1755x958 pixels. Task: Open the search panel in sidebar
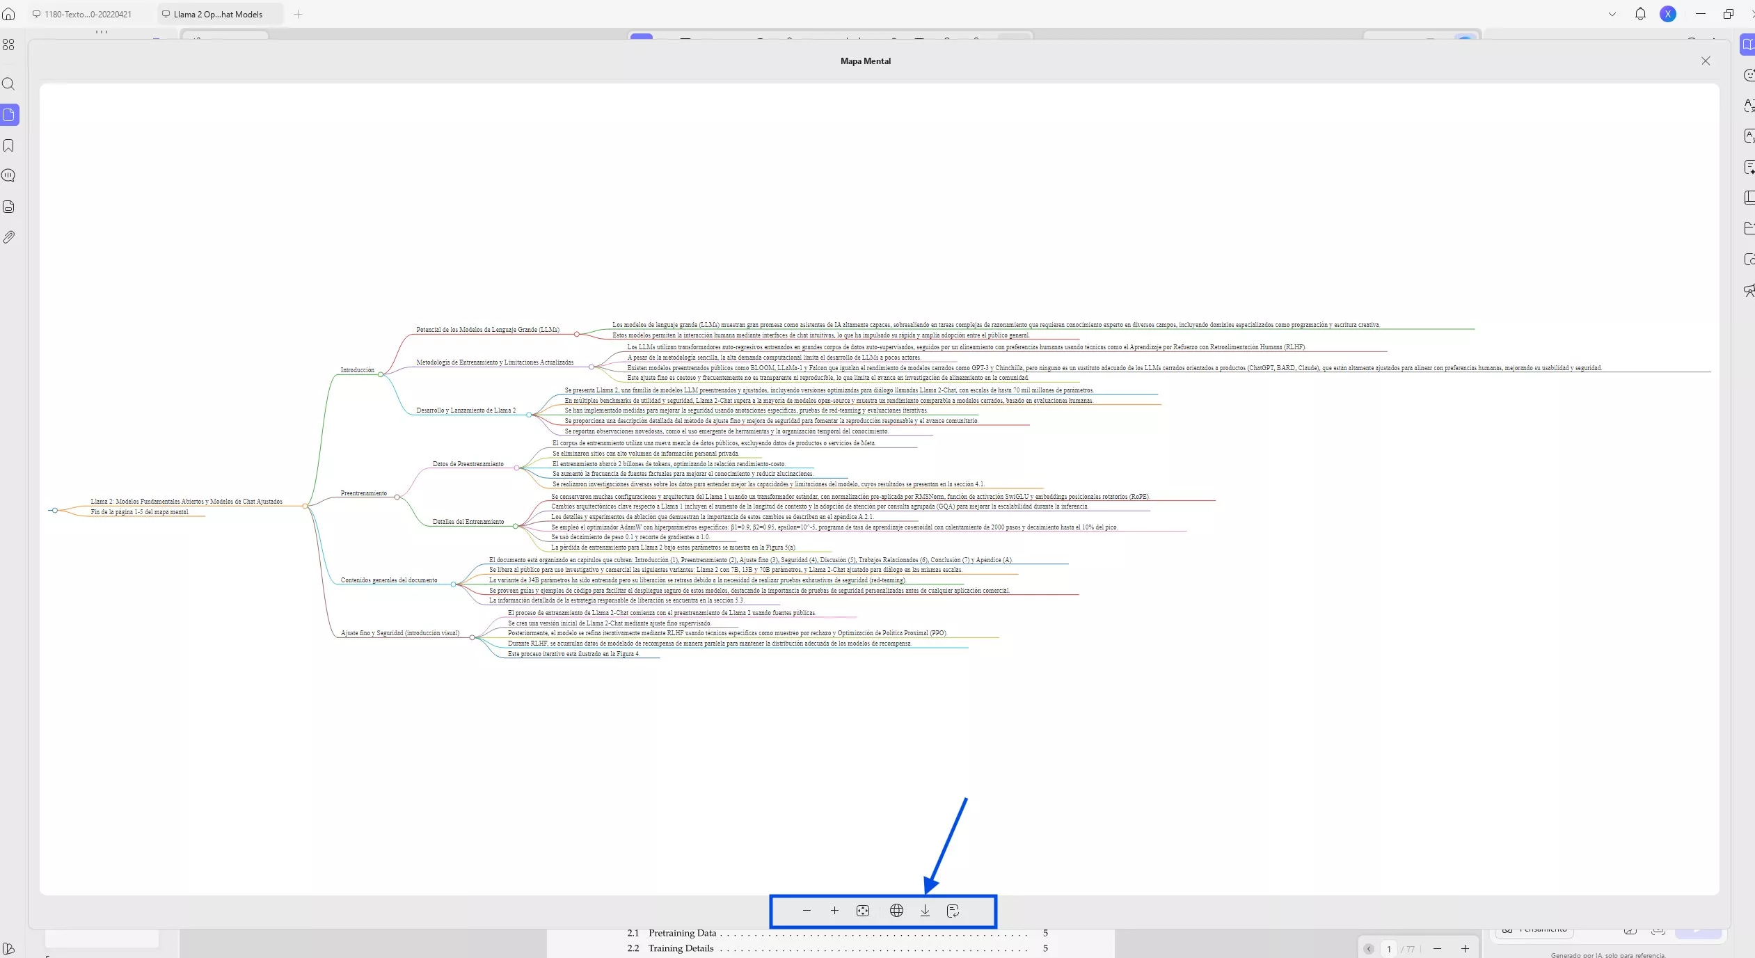[9, 84]
